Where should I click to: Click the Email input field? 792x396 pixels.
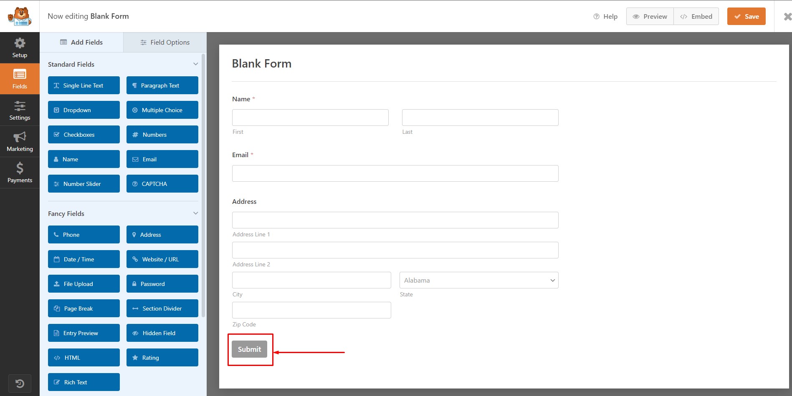coord(395,173)
